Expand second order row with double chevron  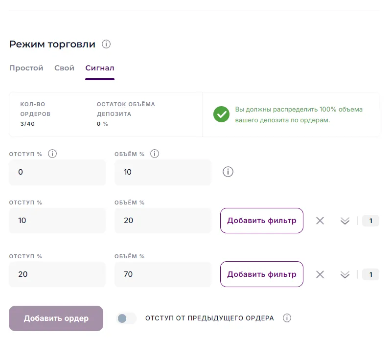[345, 221]
